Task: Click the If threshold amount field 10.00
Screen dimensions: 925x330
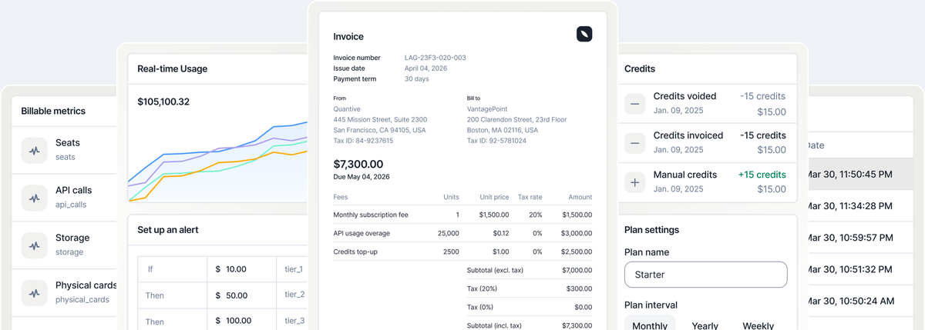Action: pos(241,269)
